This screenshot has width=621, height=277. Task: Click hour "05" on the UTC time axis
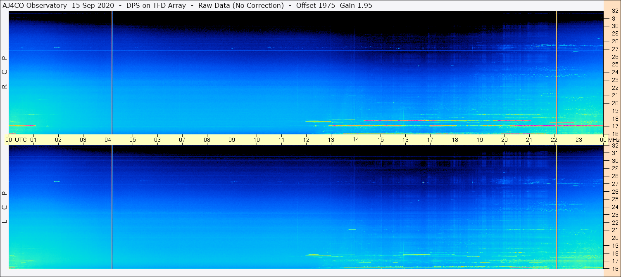[x=133, y=140]
